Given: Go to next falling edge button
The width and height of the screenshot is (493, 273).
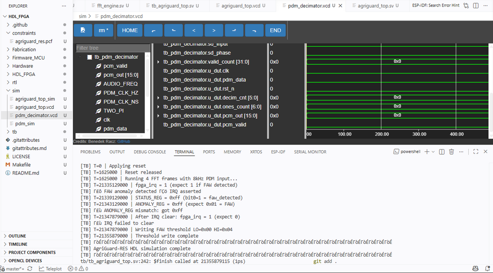Looking at the screenshot, I should coord(254,30).
